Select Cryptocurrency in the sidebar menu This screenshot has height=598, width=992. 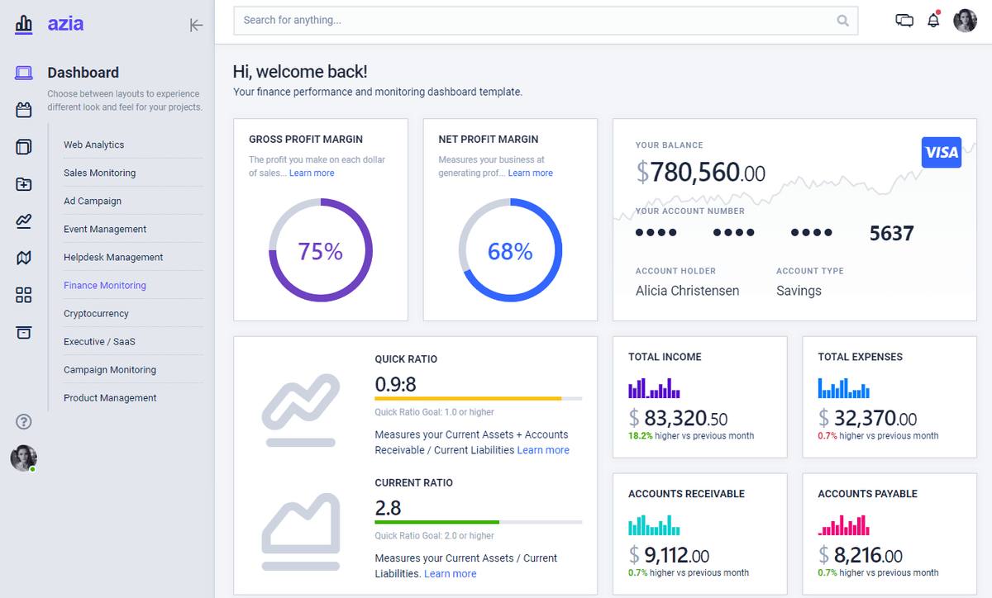(96, 314)
